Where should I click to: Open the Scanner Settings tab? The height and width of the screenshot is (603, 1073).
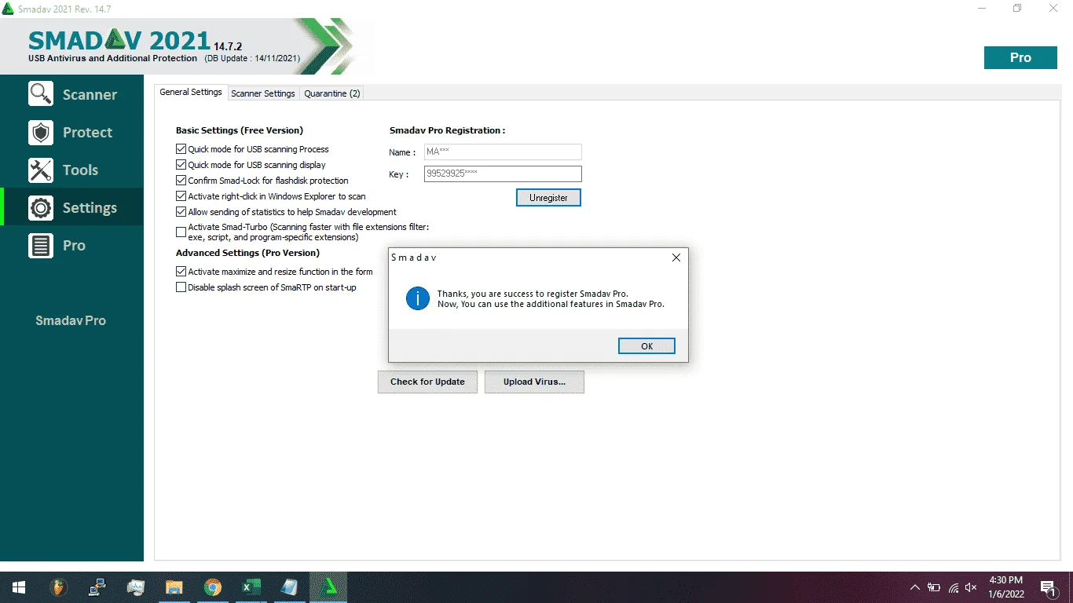coord(263,93)
